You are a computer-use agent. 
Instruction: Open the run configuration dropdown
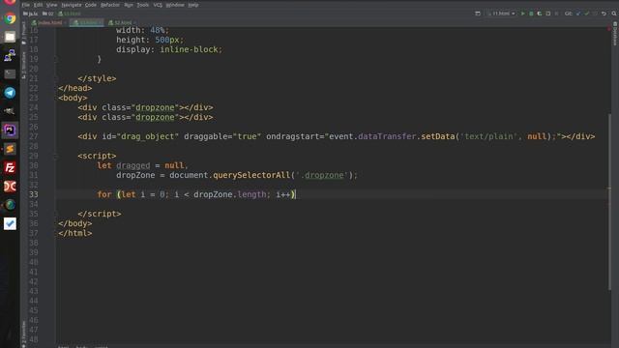(501, 14)
